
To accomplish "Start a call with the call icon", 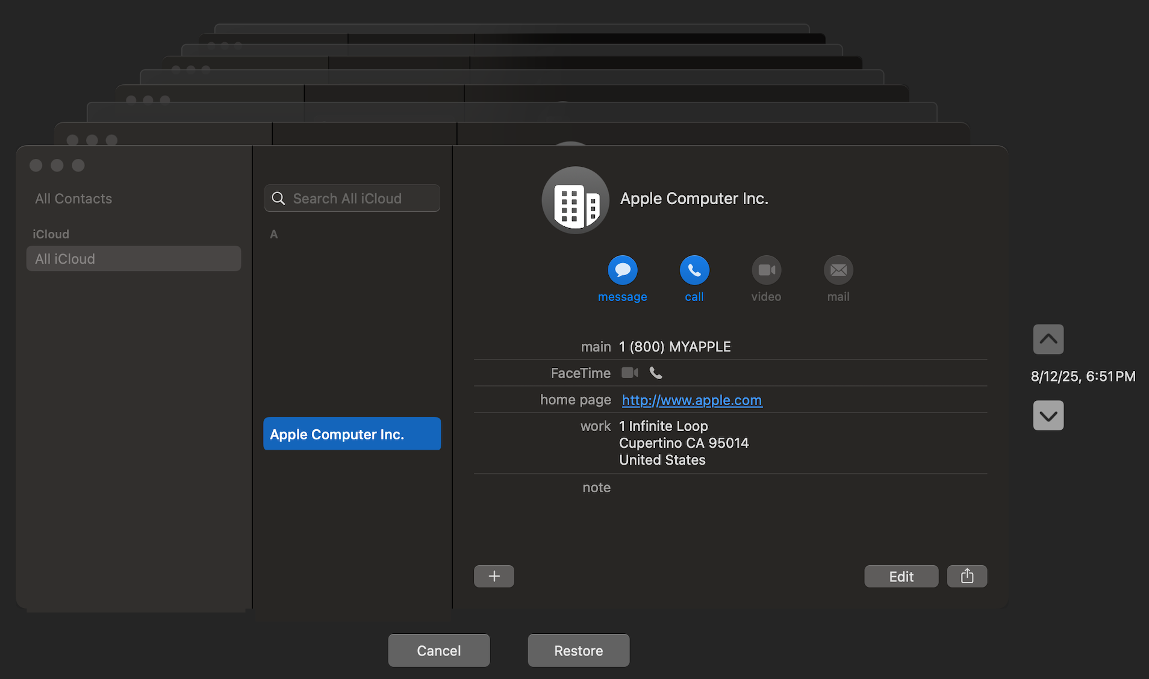I will click(694, 270).
